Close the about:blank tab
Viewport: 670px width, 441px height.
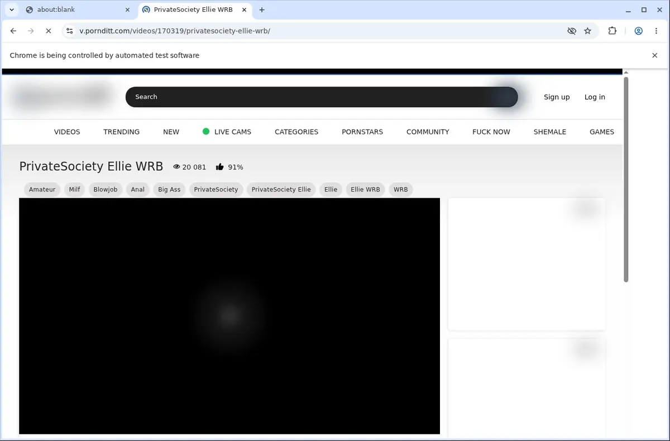click(127, 9)
